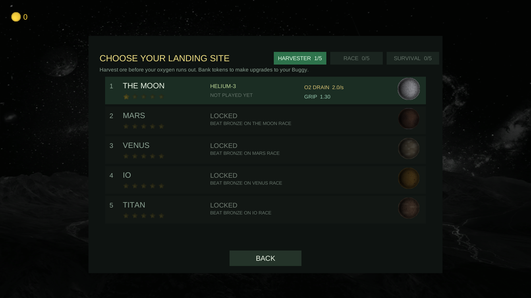Click the gold coin token icon
Viewport: 531px width, 298px height.
(16, 17)
